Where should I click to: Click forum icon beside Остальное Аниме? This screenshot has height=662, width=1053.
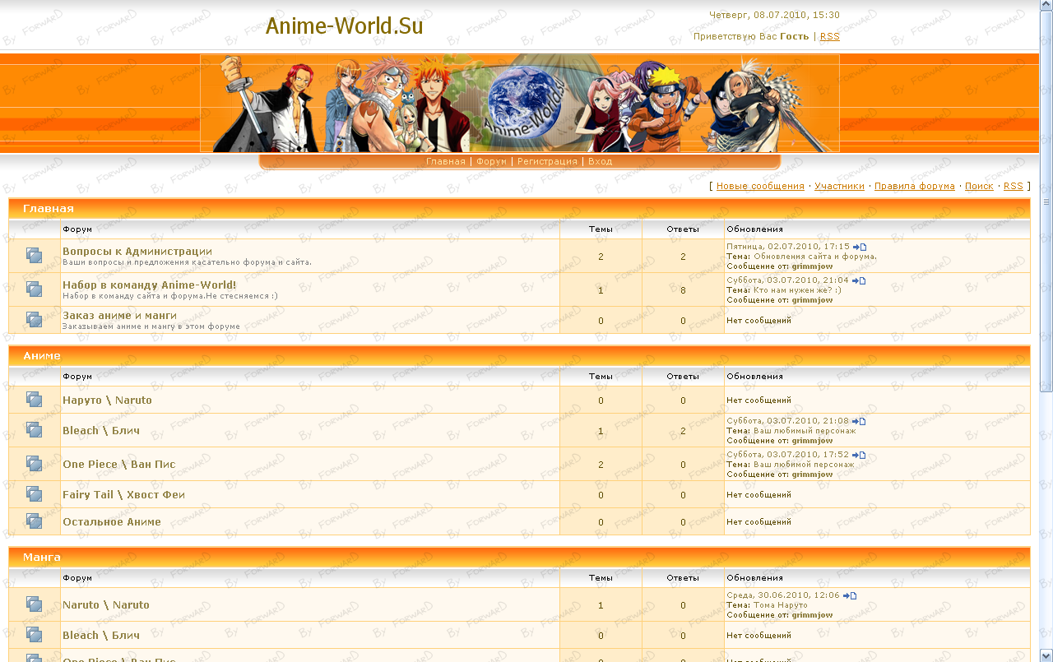34,521
